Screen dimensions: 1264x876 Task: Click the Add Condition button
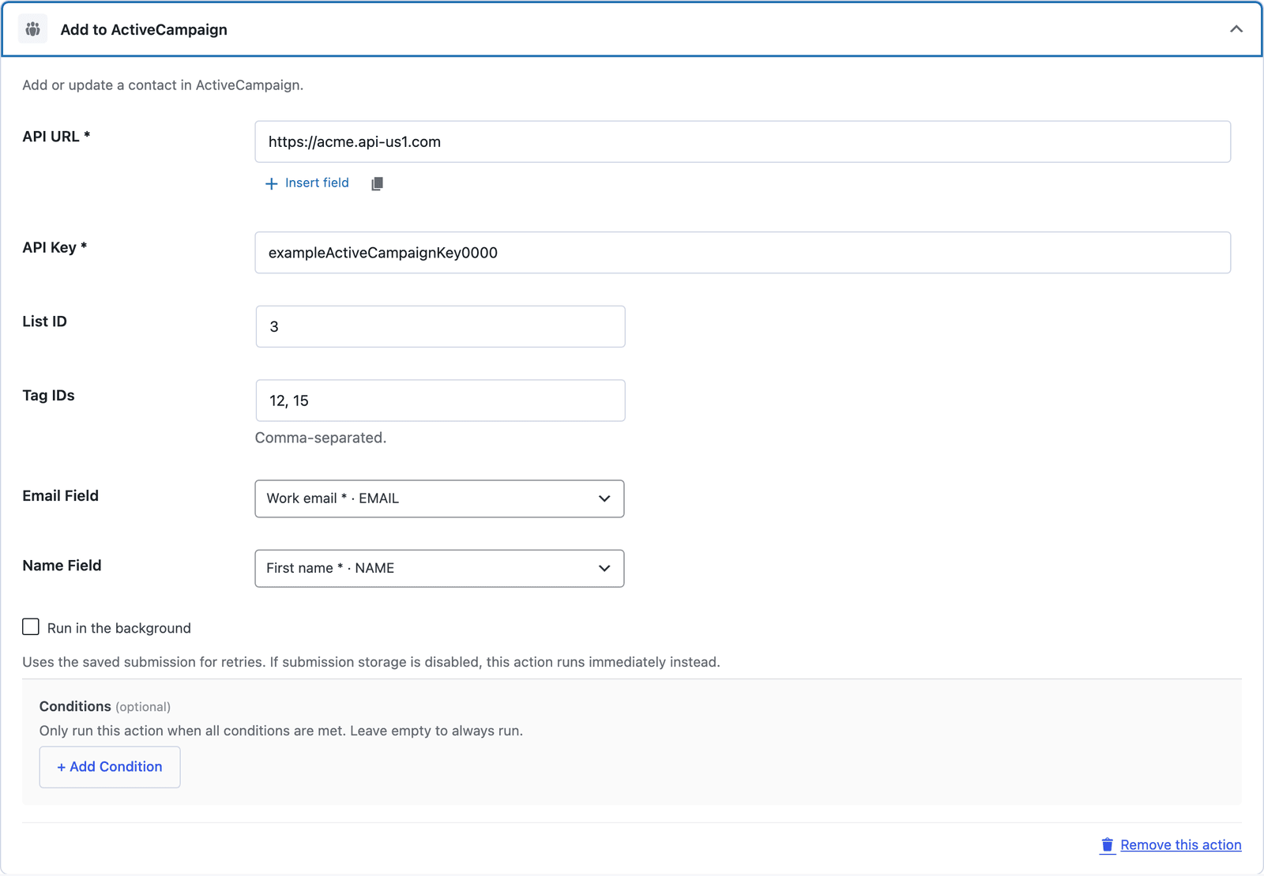110,766
